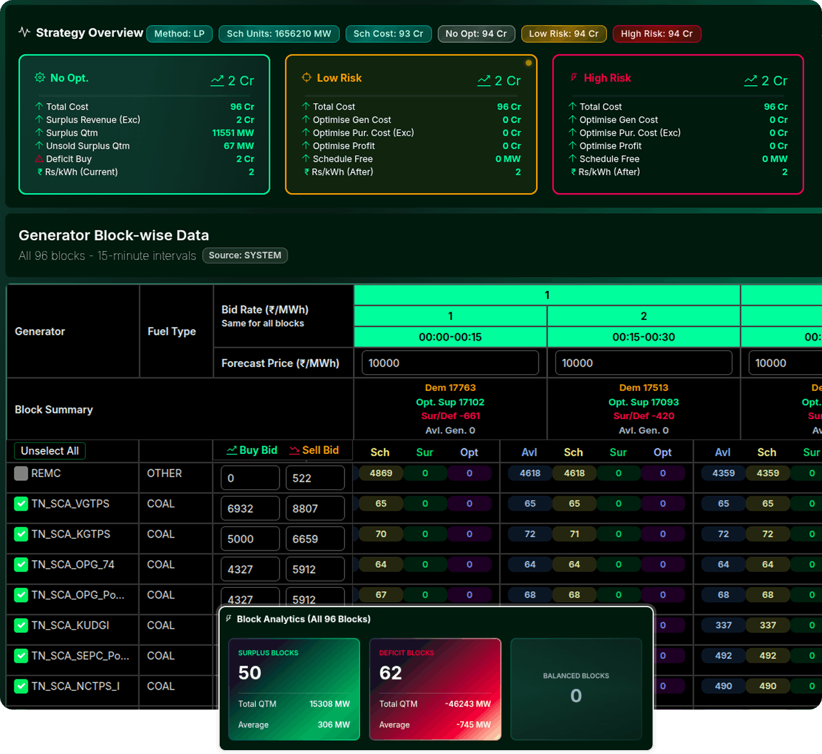Select the Low Risk strategy card
Screen dimensions: 822x754
(411, 124)
